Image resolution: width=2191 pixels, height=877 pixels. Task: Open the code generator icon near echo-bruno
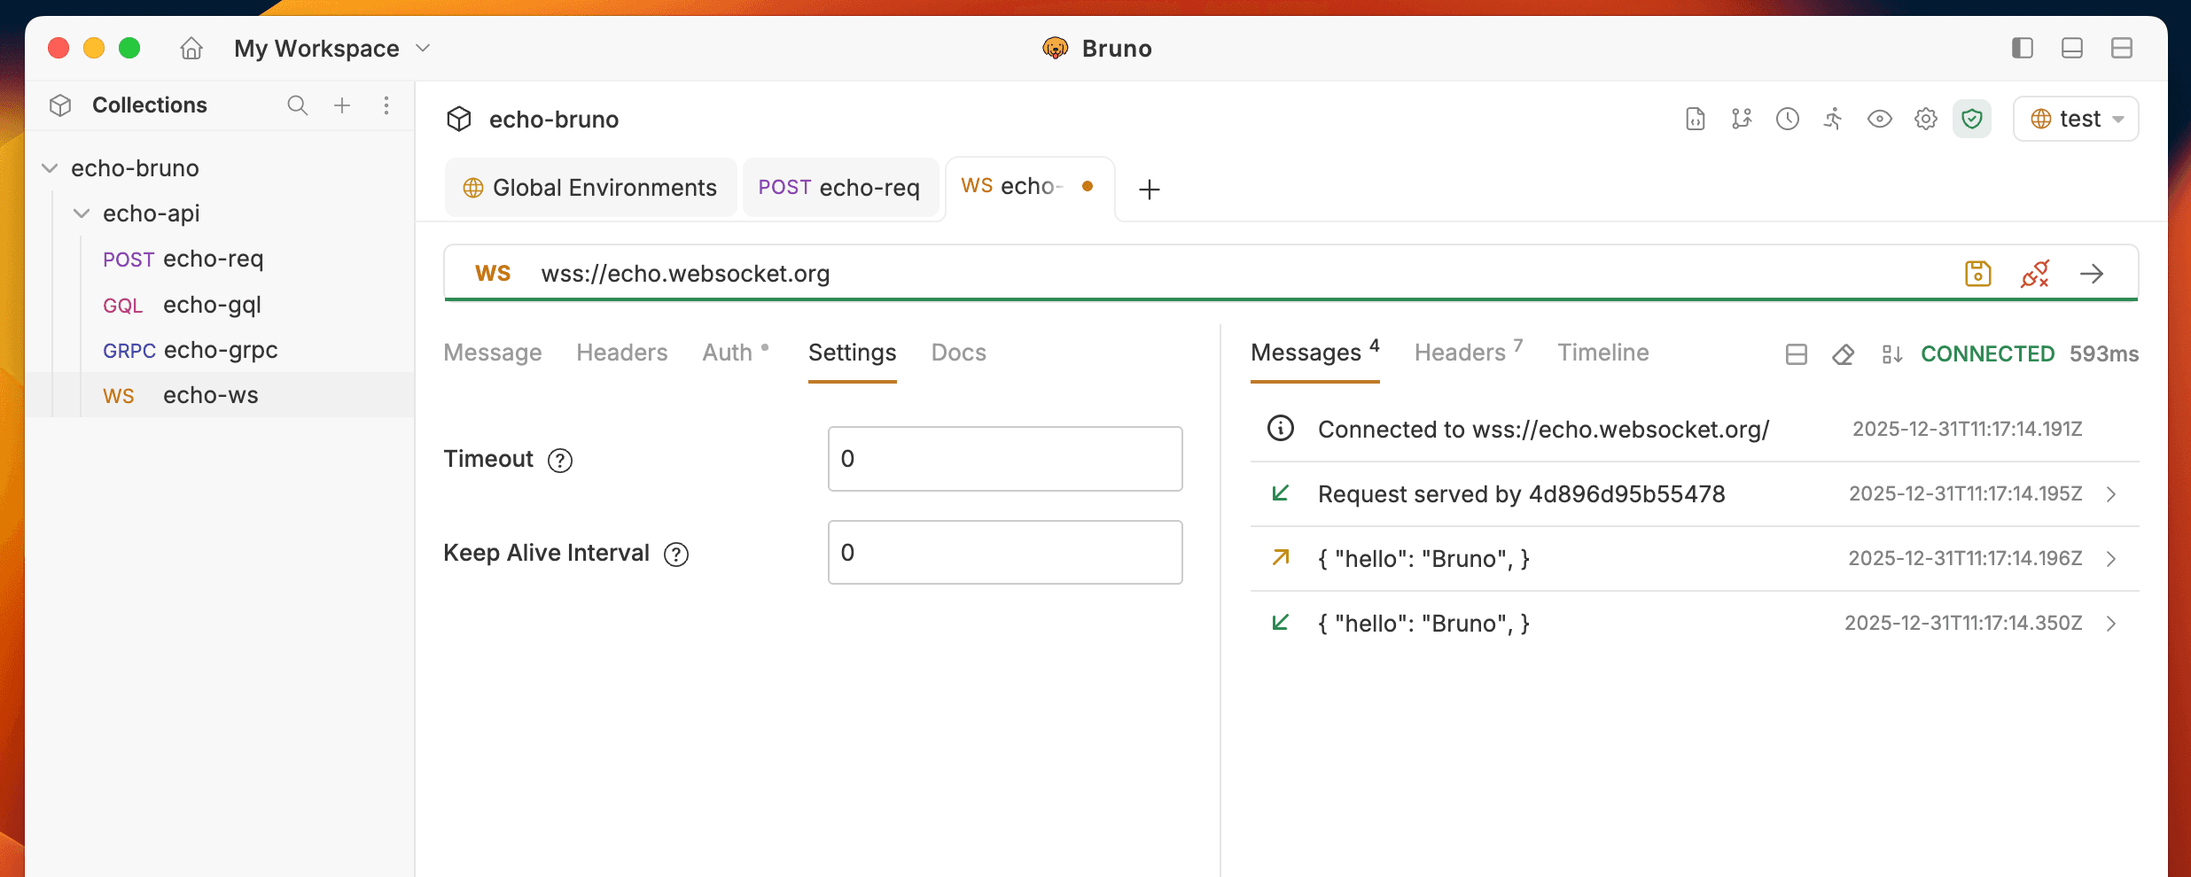(1696, 118)
